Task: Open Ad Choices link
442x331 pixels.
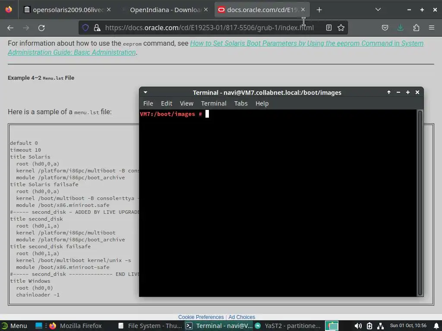Action: pos(242,317)
